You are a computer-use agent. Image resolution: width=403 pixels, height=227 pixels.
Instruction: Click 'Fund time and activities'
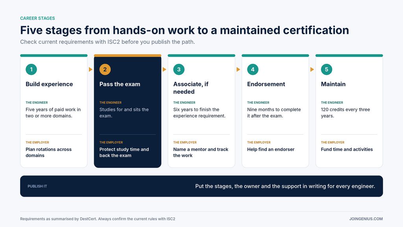coord(347,149)
